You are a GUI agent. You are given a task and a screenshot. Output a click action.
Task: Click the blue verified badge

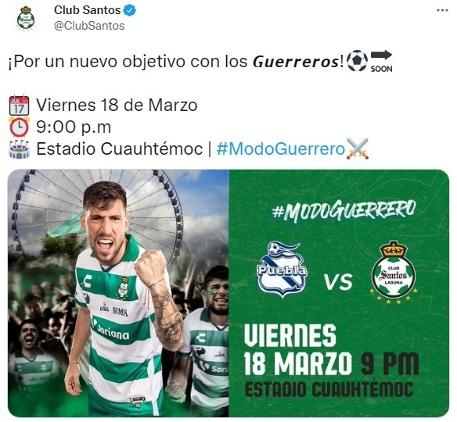tap(129, 10)
